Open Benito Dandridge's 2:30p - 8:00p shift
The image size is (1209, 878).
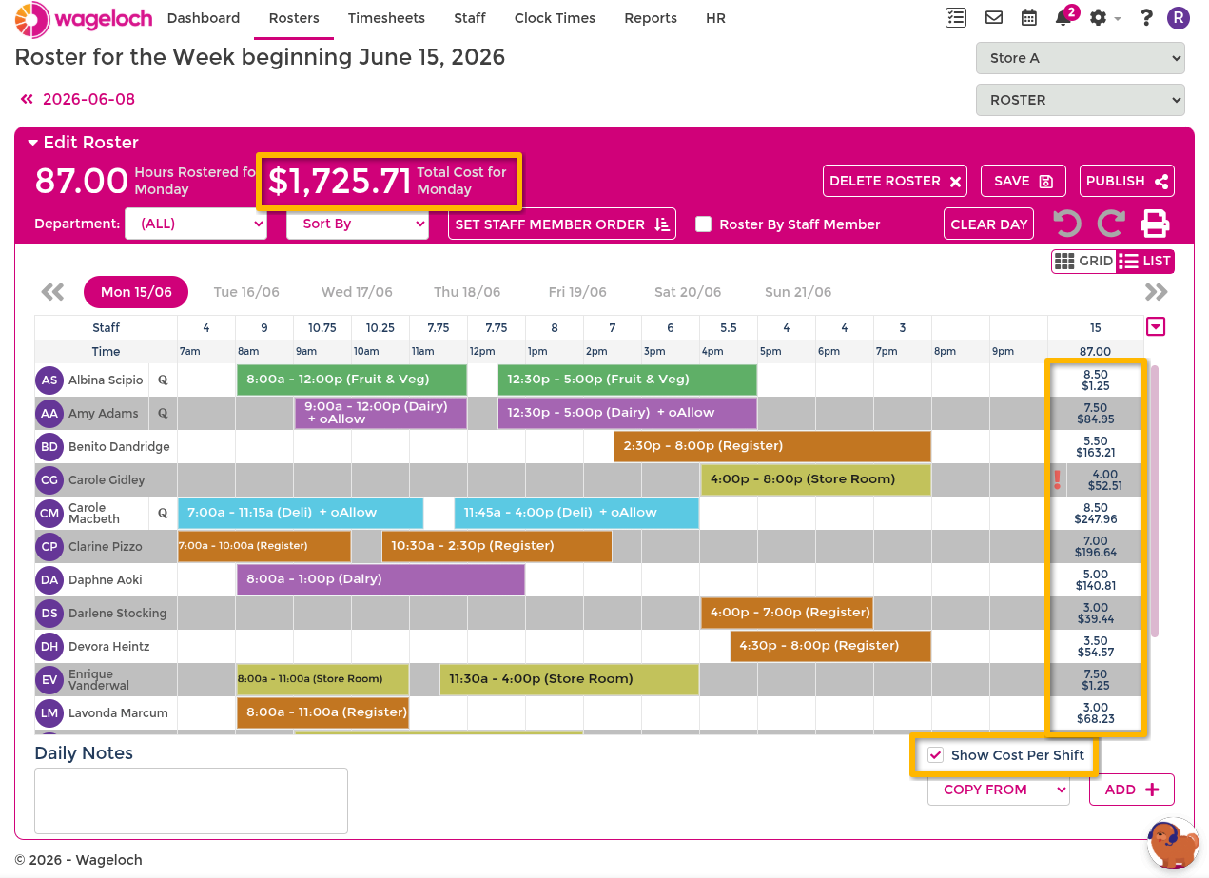coord(772,446)
